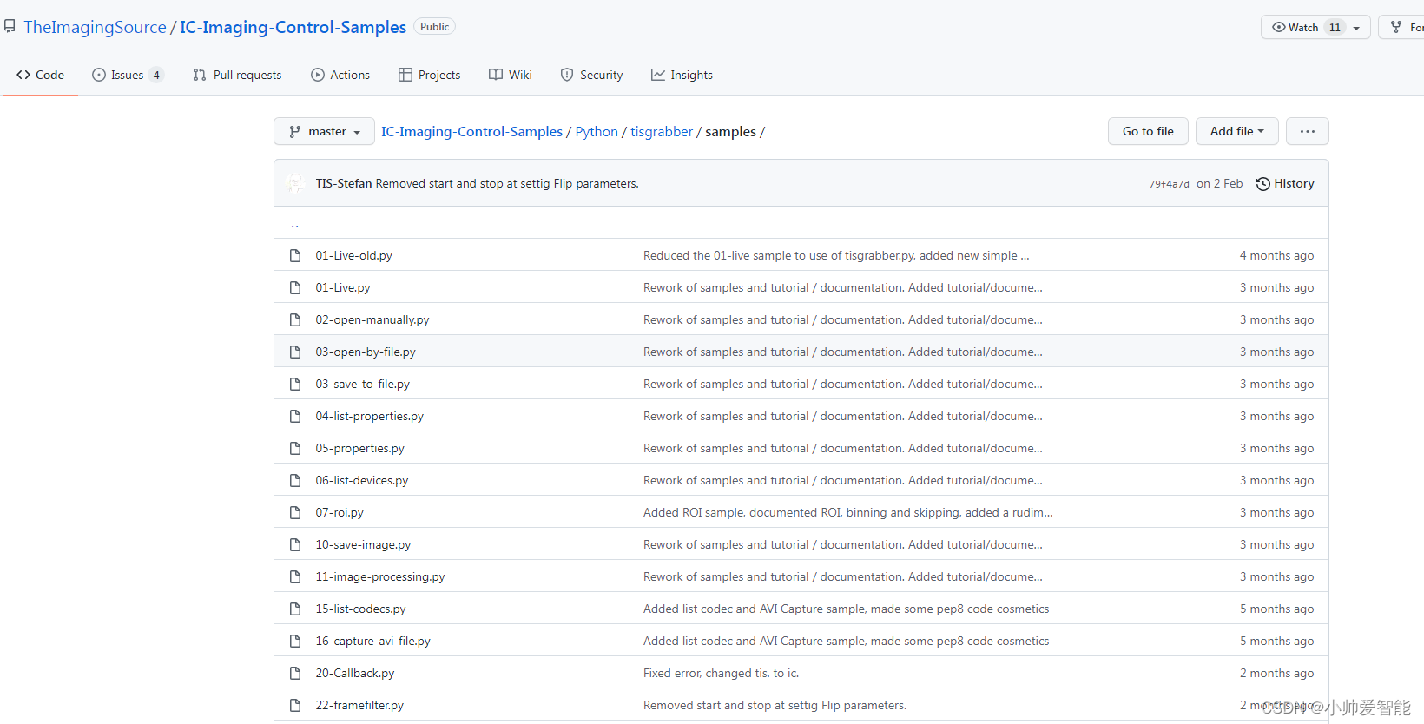Click TIS-Stefan avatar in commit header
This screenshot has width=1424, height=724.
(x=295, y=183)
